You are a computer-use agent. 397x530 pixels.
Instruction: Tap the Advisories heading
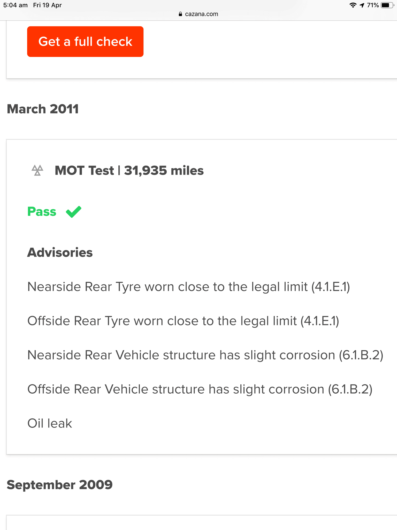point(60,252)
